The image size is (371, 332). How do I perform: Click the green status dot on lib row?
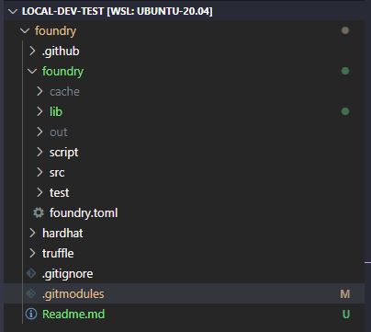[345, 111]
